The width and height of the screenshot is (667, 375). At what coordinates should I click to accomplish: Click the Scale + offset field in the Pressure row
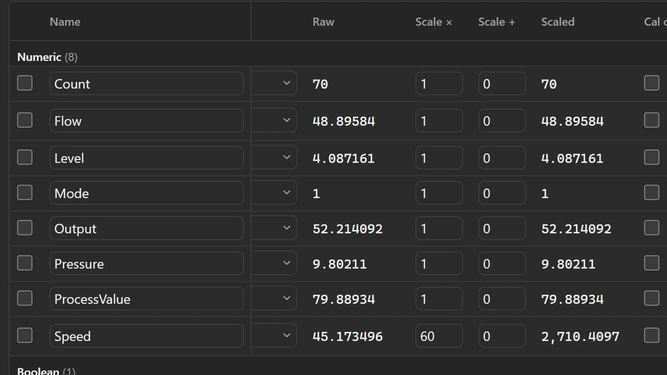pyautogui.click(x=502, y=263)
